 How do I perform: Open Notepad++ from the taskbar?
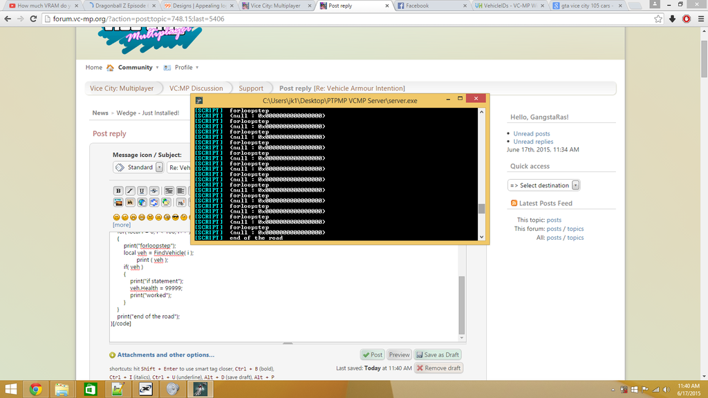[118, 389]
